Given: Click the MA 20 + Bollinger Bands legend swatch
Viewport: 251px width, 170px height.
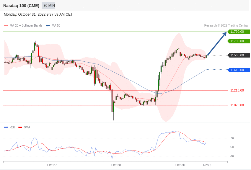Looking at the screenshot, I should point(6,26).
